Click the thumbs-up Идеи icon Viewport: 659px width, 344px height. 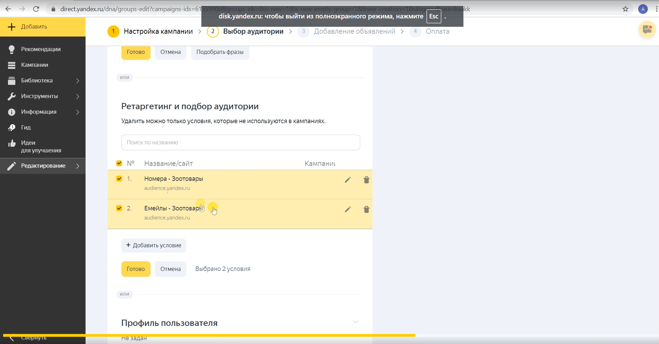point(11,143)
